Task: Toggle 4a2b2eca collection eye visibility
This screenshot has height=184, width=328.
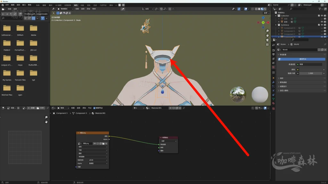Action: [322, 25]
